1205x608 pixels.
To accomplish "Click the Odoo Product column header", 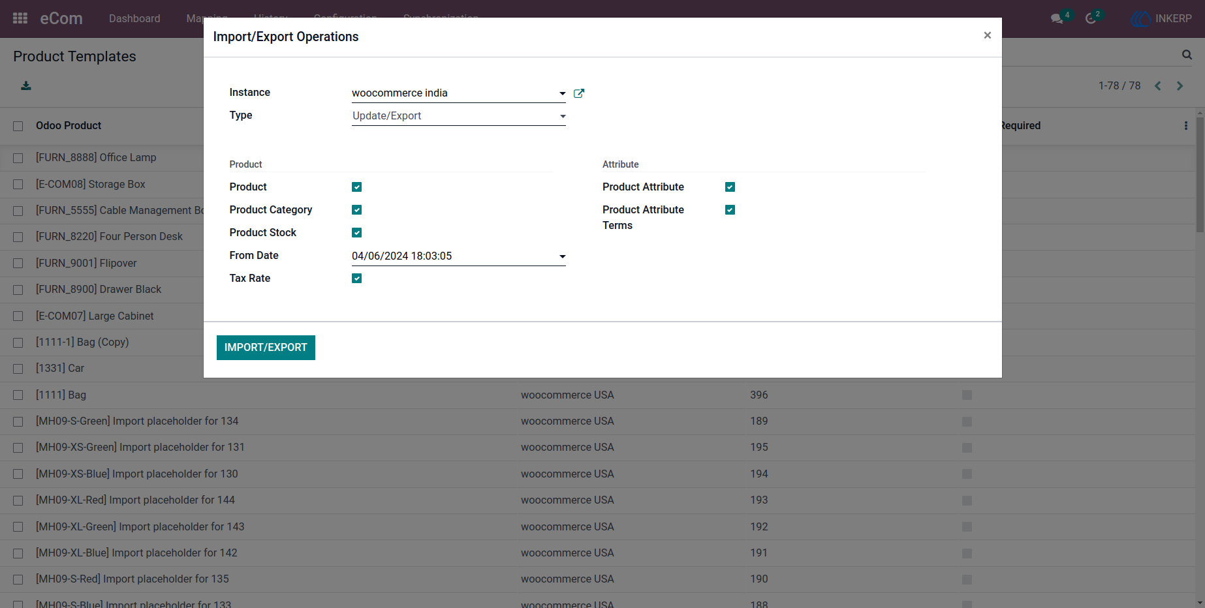I will [69, 125].
